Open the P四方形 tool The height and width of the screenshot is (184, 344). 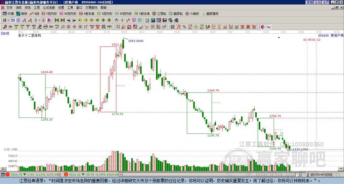[49, 13]
